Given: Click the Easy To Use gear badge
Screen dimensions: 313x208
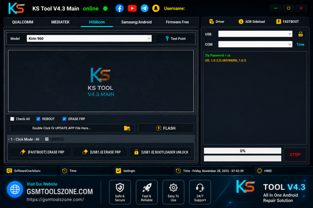Looking at the screenshot, I should click(173, 192).
